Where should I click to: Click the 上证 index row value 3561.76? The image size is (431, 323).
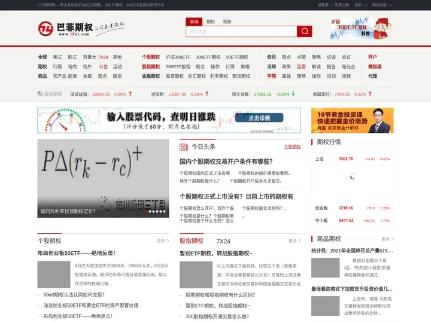coord(346,159)
